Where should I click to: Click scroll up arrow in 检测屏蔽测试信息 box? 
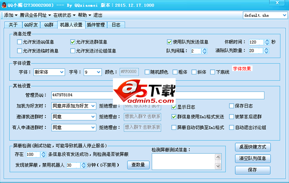click(x=218, y=157)
